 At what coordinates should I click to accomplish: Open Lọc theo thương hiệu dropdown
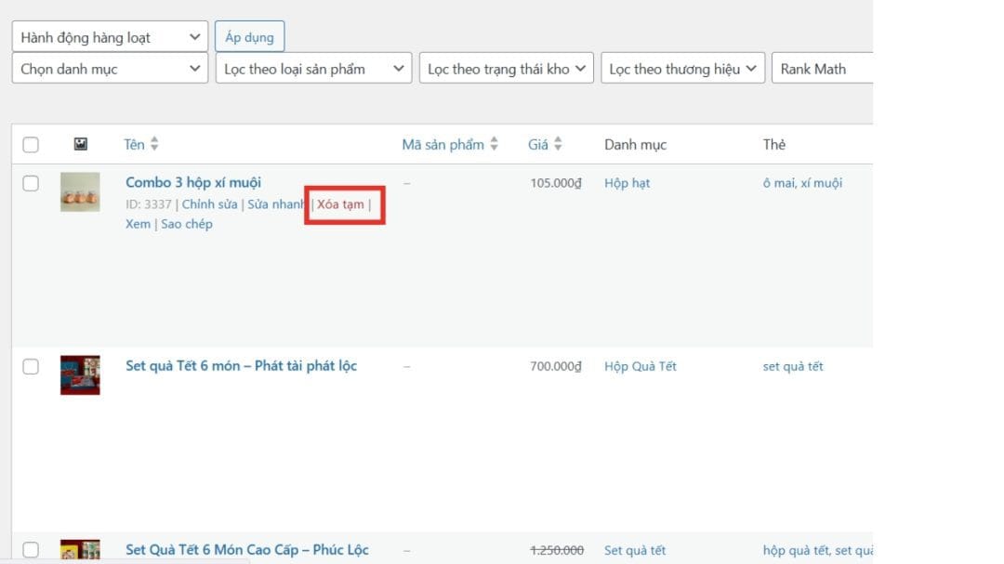point(683,69)
